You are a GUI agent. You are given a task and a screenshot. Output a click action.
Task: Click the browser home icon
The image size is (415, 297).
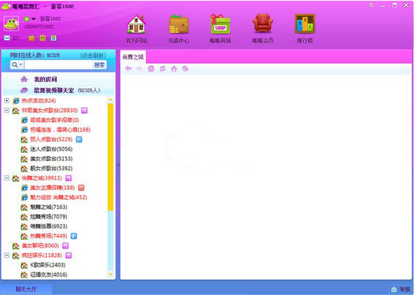coord(174,69)
